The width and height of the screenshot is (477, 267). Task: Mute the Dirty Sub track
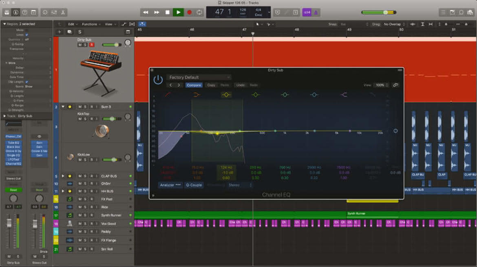[x=79, y=45]
